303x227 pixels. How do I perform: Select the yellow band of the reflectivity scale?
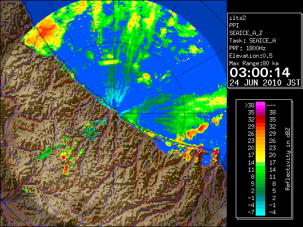pyautogui.click(x=260, y=155)
